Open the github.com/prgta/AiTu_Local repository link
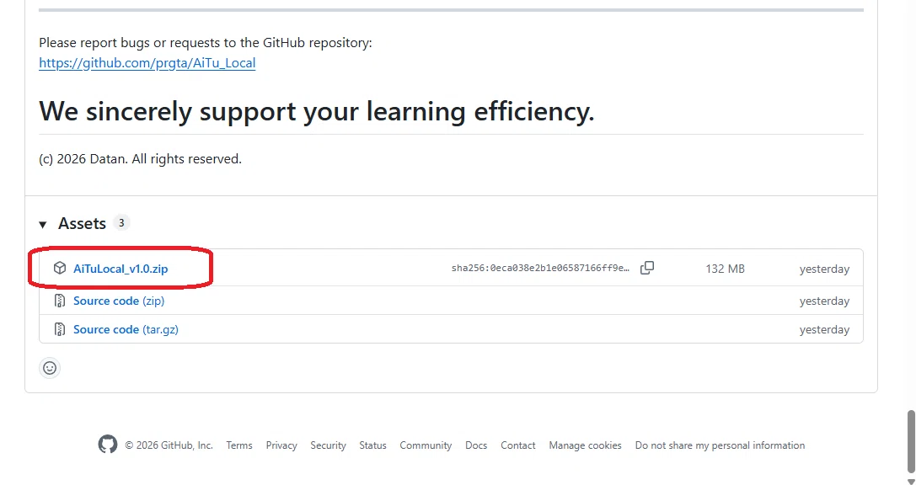Viewport: 916px width, 485px height. tap(147, 63)
